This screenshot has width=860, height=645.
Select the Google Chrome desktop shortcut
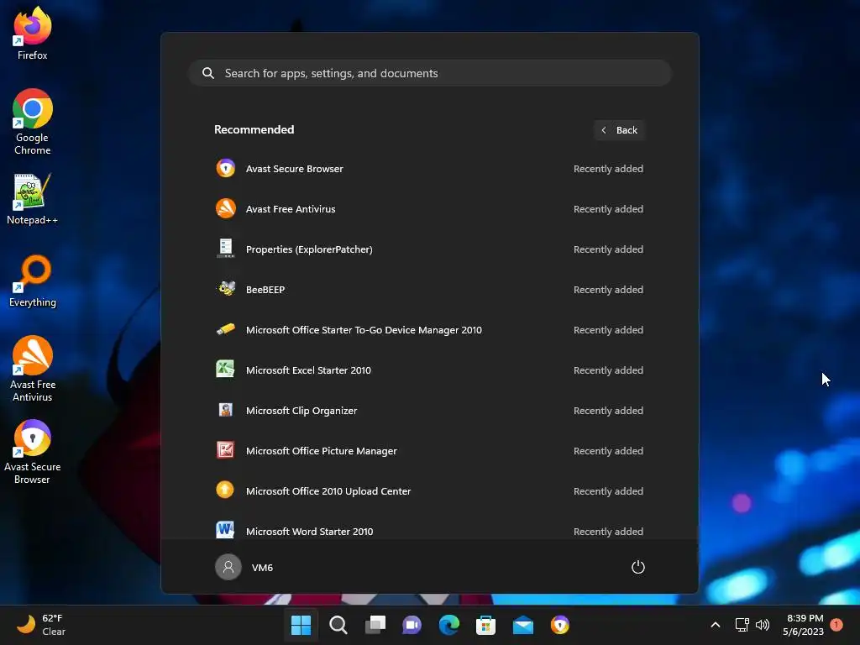33,122
